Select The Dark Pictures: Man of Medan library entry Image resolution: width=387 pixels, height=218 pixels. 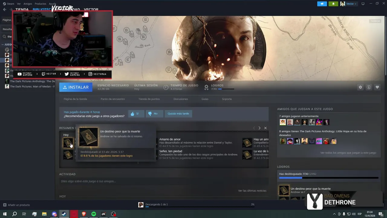(x=30, y=86)
